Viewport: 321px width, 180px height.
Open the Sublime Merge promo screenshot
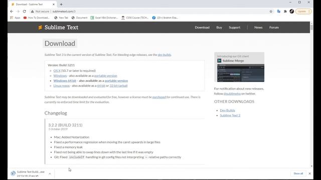[x=241, y=73]
